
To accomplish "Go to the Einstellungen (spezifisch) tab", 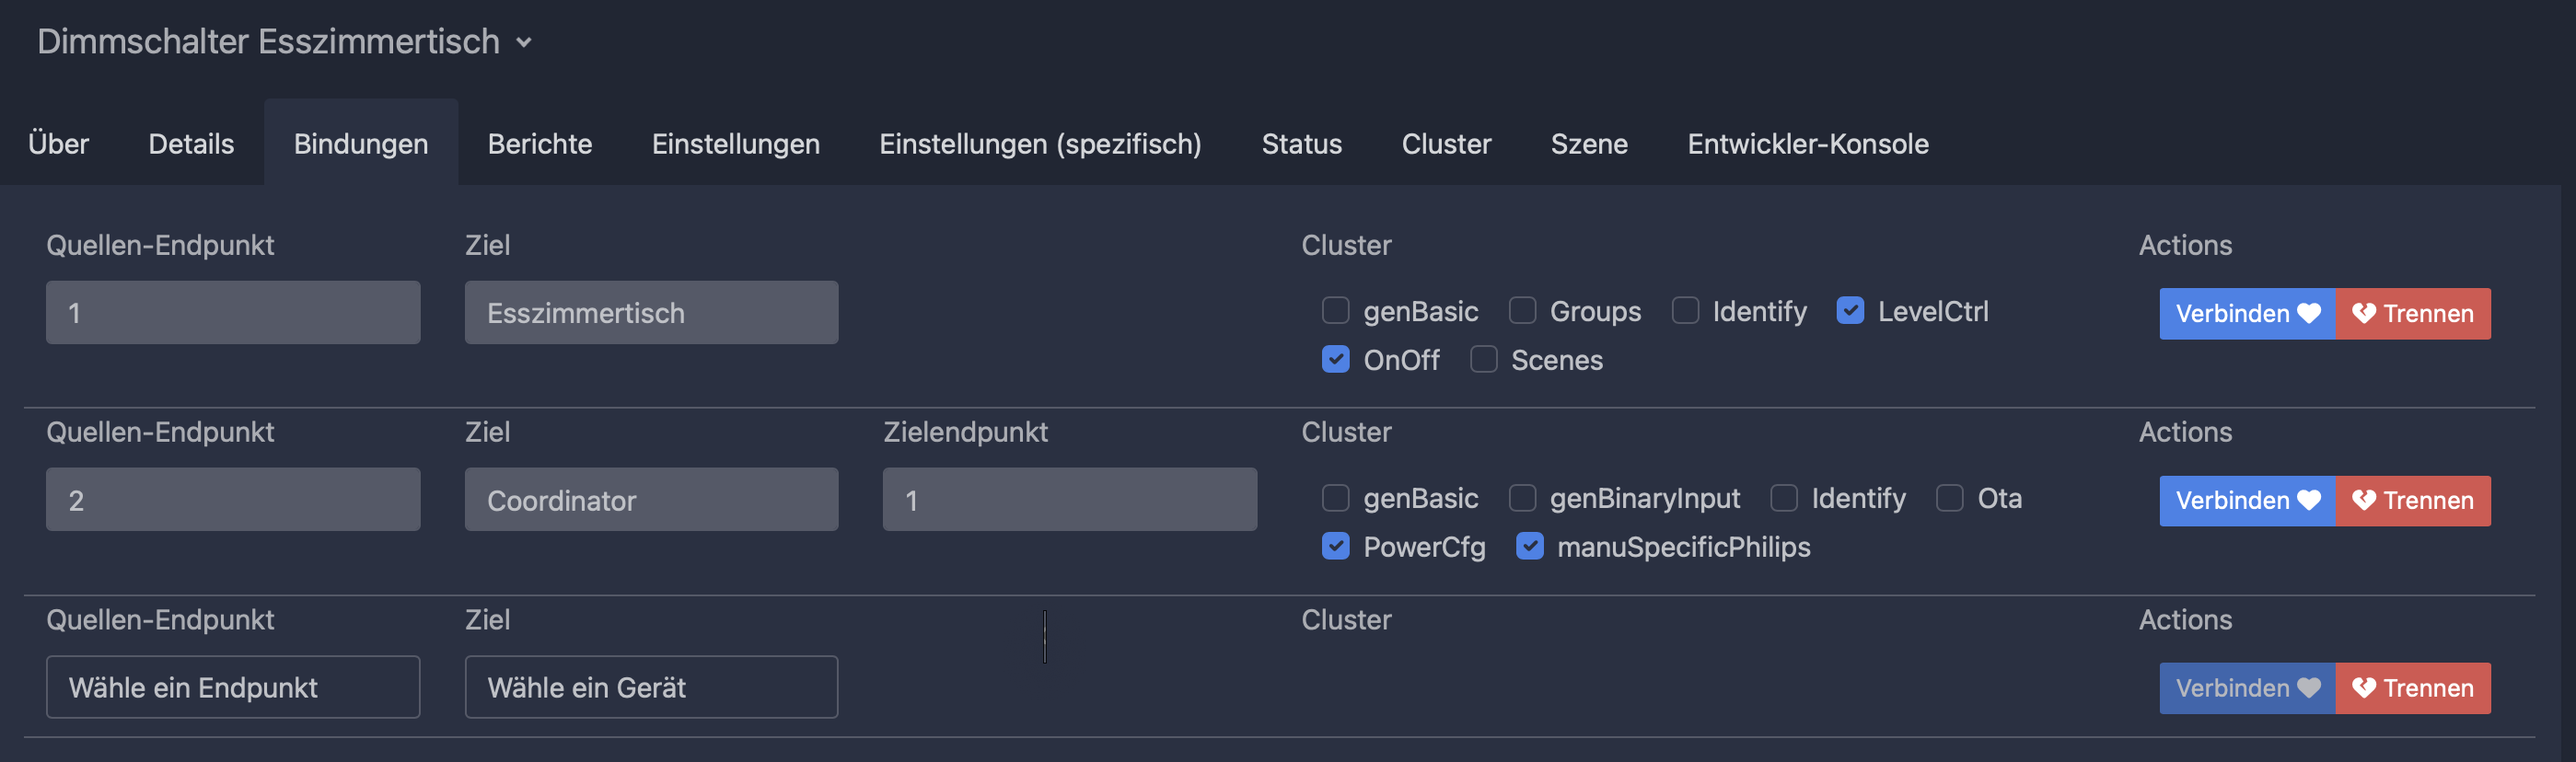I will click(1040, 144).
